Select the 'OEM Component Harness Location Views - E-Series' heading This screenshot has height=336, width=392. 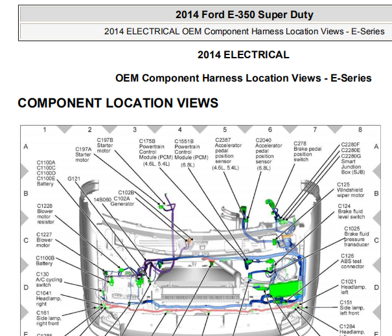click(x=243, y=78)
